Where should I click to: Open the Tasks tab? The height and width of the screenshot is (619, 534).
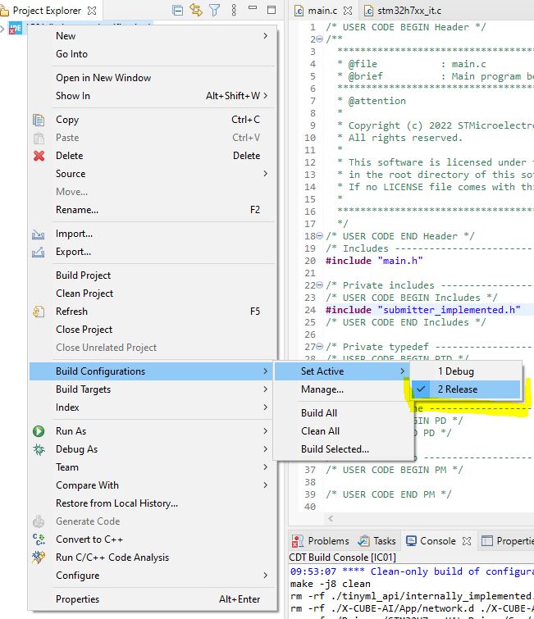377,541
